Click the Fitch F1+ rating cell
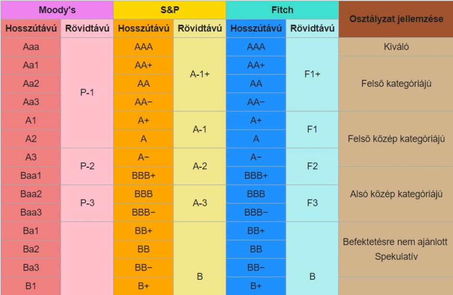 (x=312, y=74)
